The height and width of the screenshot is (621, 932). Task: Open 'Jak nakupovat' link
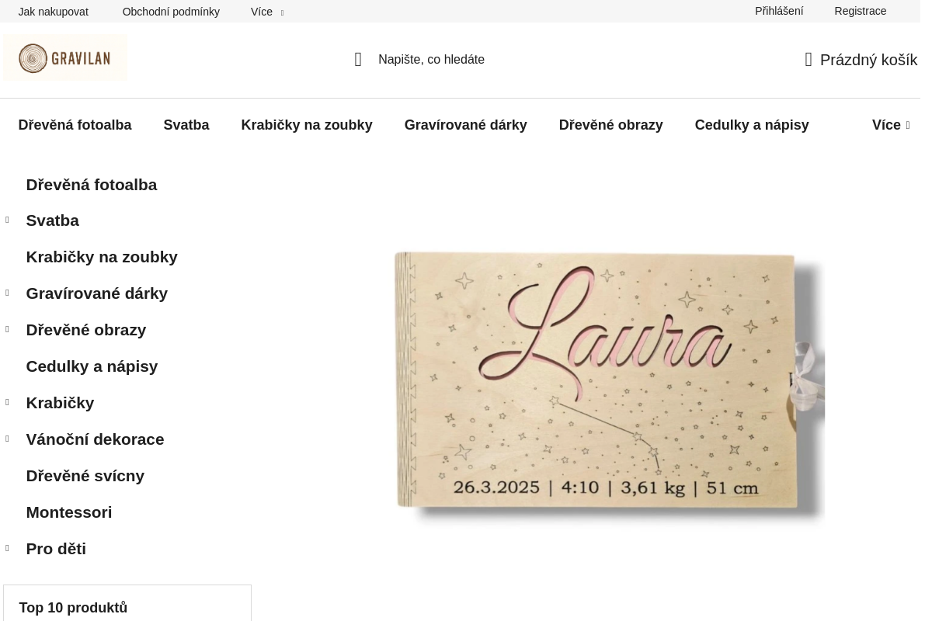tap(54, 12)
